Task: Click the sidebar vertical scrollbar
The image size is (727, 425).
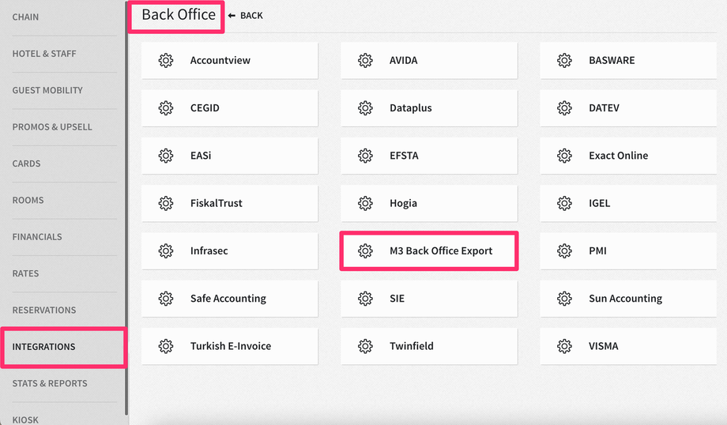Action: click(126, 209)
